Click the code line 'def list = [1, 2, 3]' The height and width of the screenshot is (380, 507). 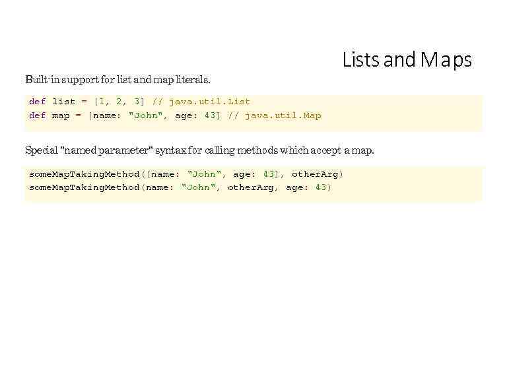[86, 102]
